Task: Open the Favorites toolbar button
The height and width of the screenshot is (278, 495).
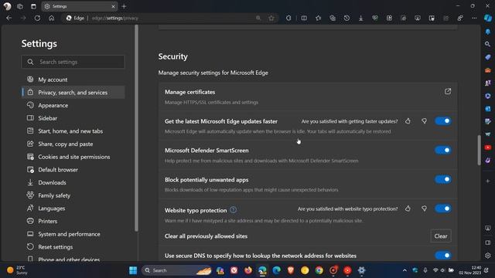Action: tap(318, 18)
